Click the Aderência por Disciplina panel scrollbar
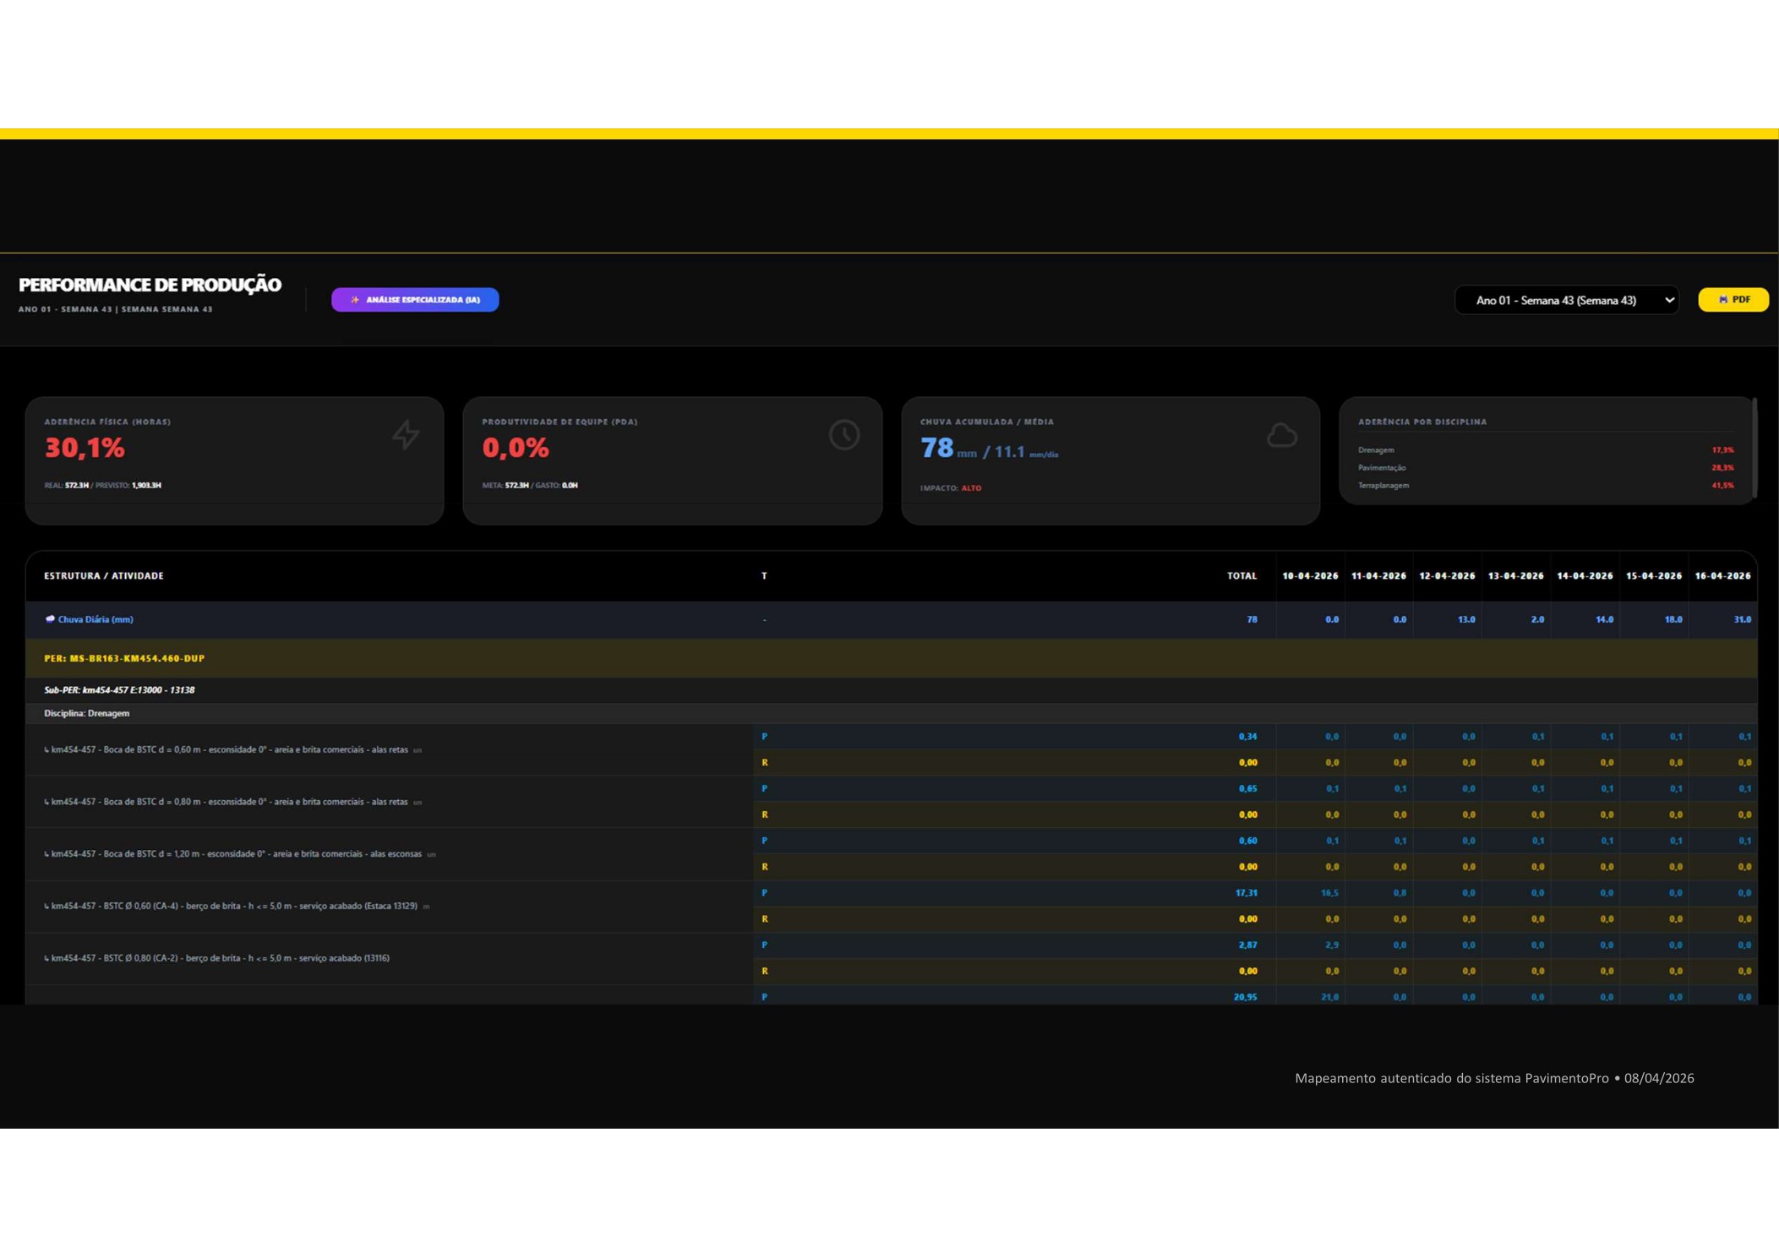 (1754, 448)
